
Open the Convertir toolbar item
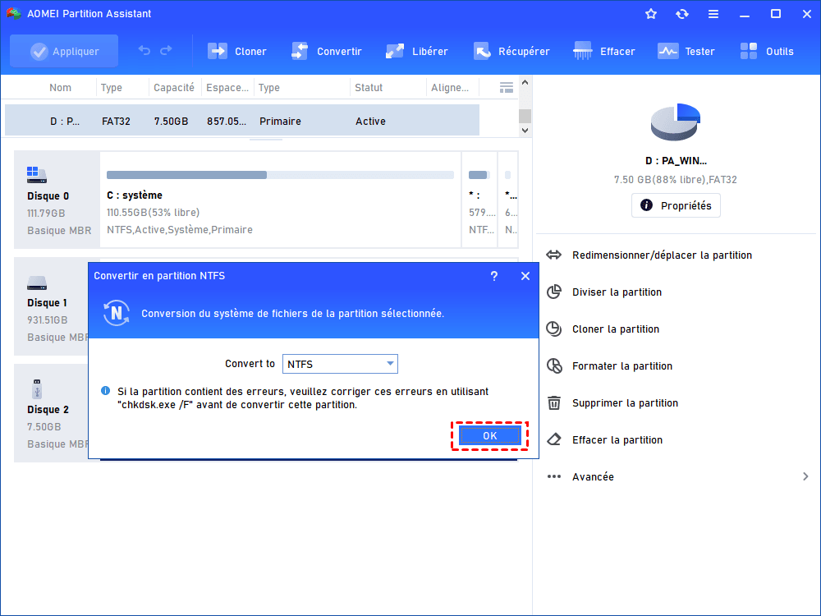(x=326, y=51)
